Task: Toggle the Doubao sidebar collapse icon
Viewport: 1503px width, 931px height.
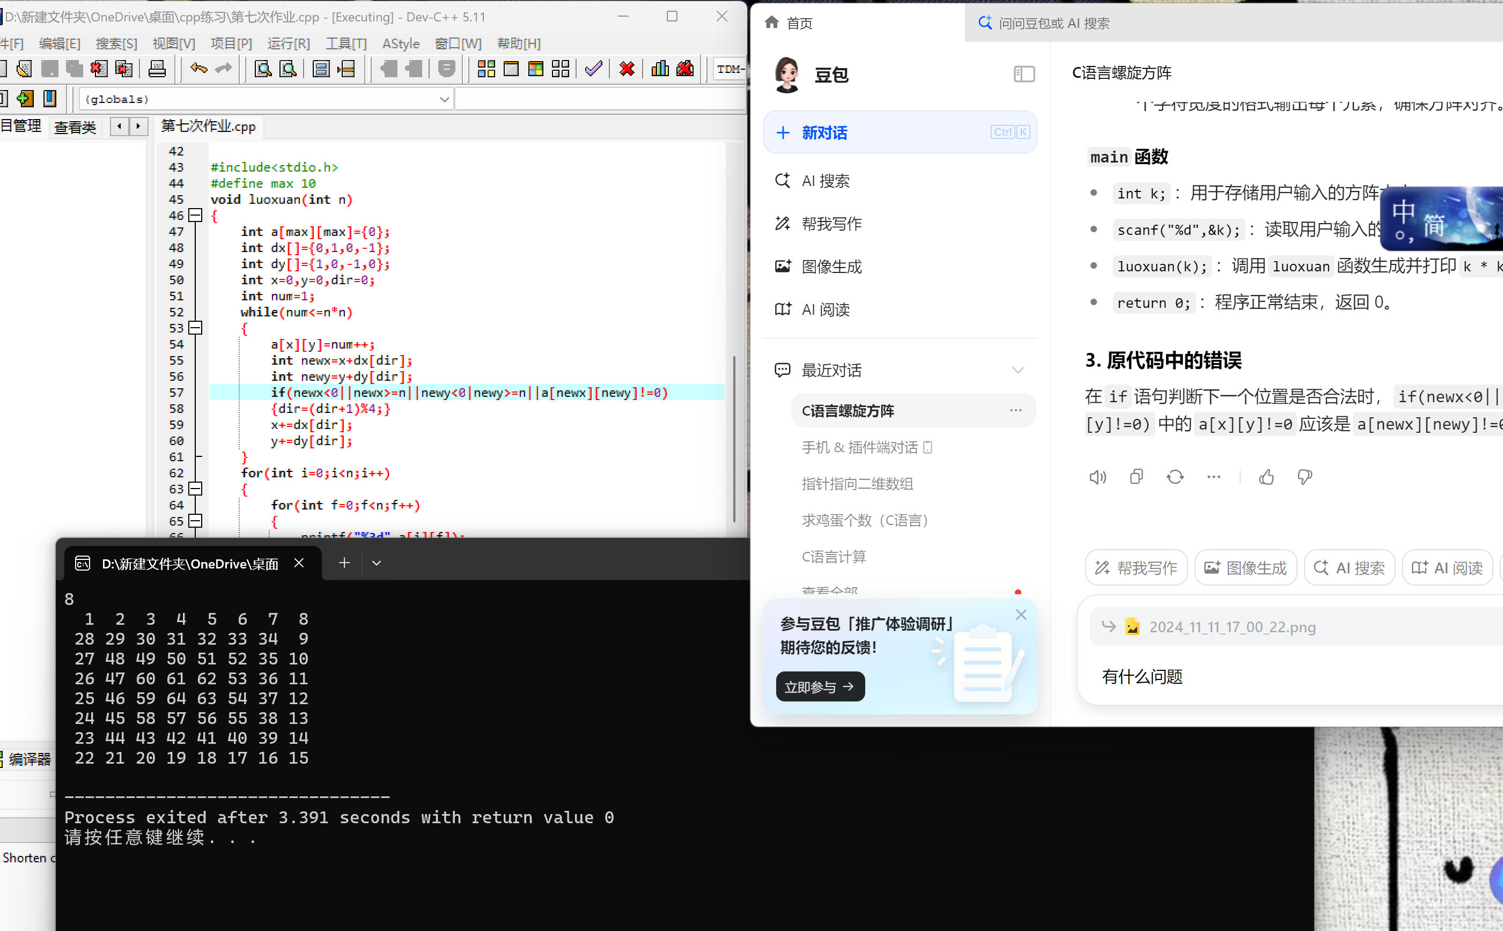Action: click(1024, 75)
